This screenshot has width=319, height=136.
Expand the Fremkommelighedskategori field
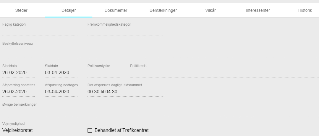(x=125, y=32)
